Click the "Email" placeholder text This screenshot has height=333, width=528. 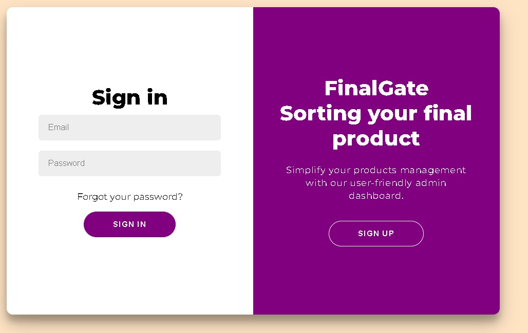(x=59, y=128)
